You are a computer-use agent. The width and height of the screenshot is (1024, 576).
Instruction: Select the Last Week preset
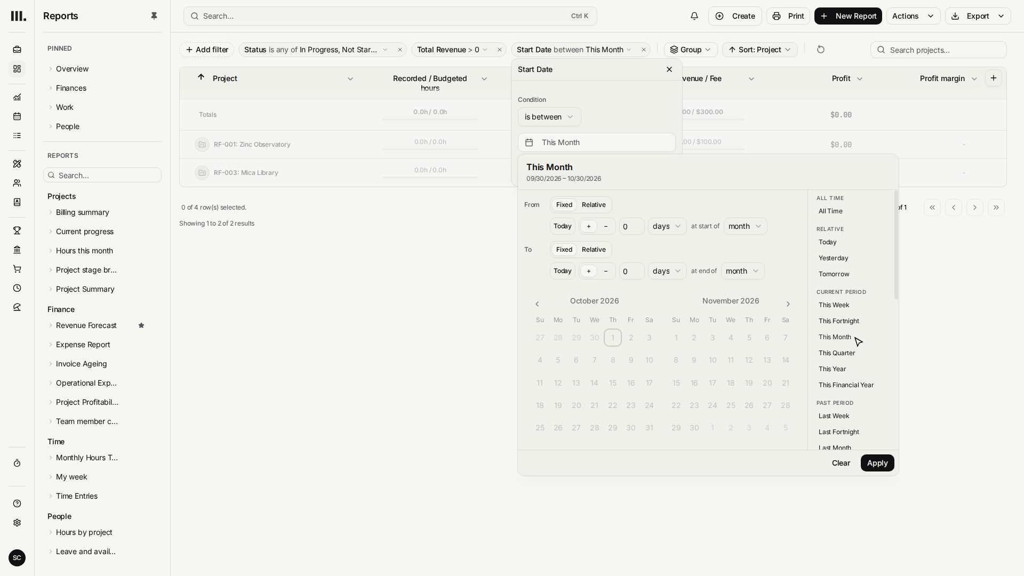(834, 416)
